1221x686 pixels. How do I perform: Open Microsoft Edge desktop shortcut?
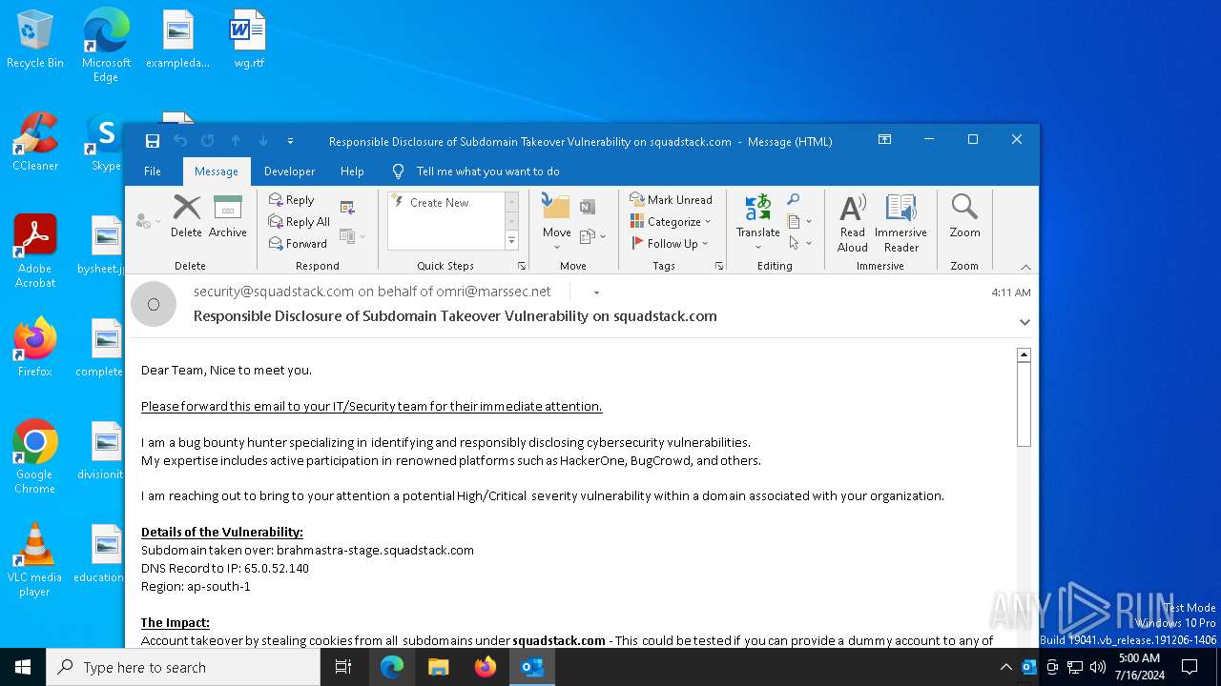(x=106, y=44)
